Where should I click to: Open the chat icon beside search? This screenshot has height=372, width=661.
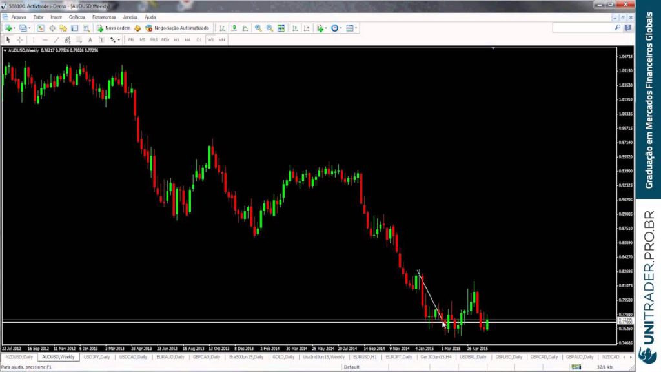627,28
